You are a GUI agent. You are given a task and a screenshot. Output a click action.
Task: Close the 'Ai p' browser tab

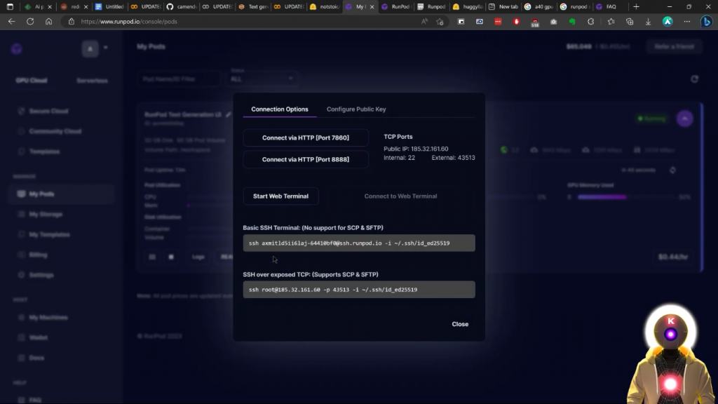(x=50, y=7)
